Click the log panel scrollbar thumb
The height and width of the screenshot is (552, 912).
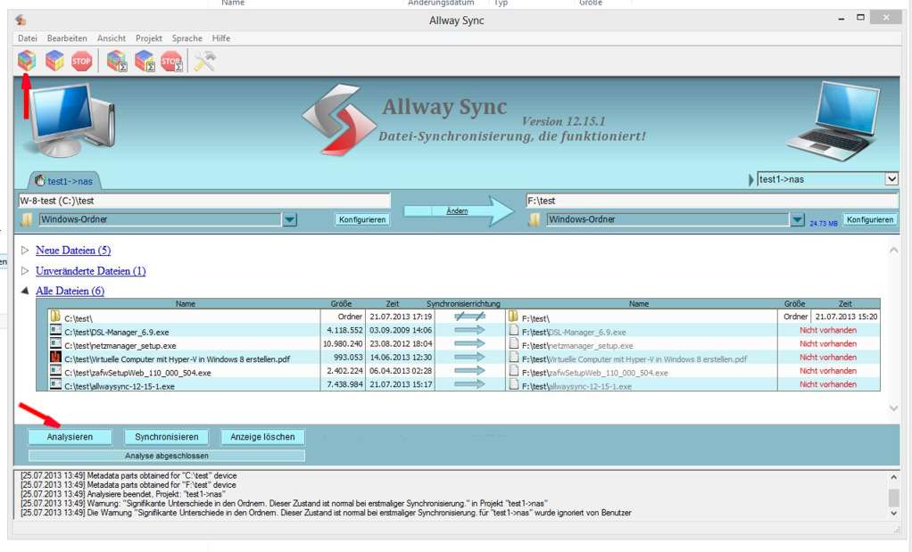pos(894,498)
